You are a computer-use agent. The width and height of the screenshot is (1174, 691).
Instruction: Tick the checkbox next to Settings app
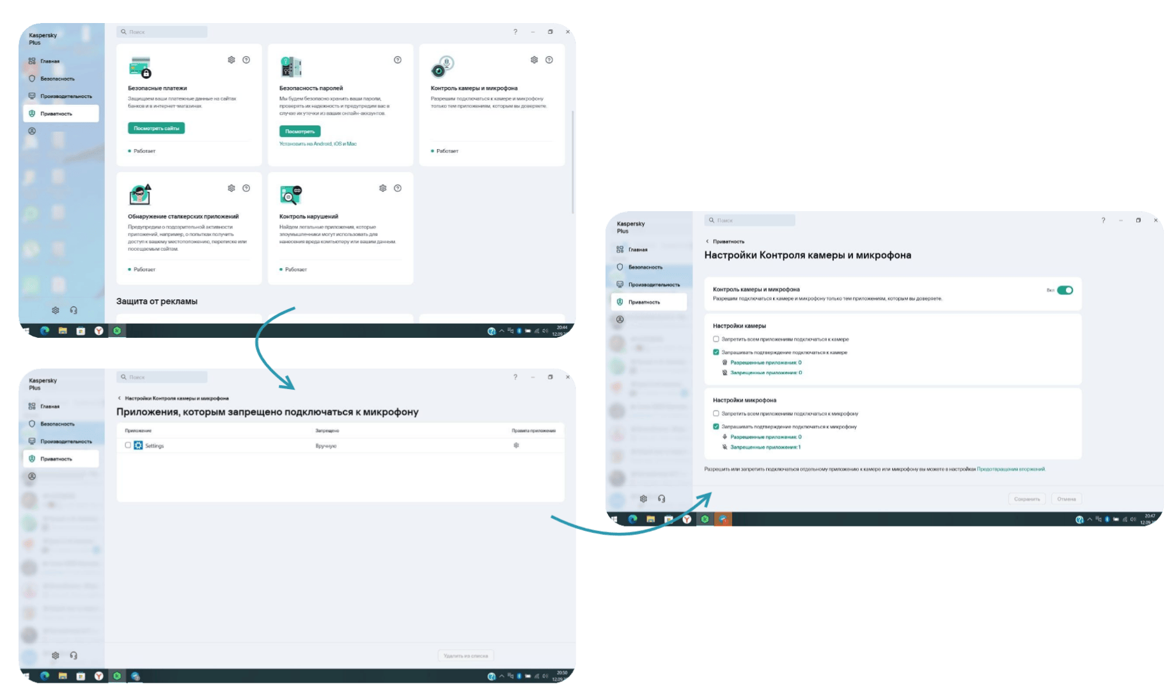coord(128,445)
